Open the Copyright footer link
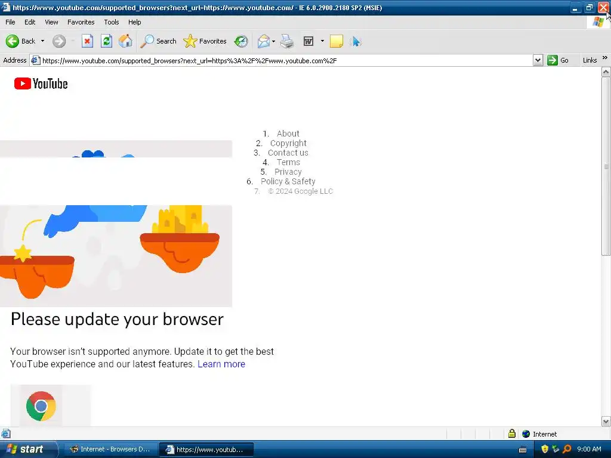Viewport: 611px width, 458px height. 288,143
